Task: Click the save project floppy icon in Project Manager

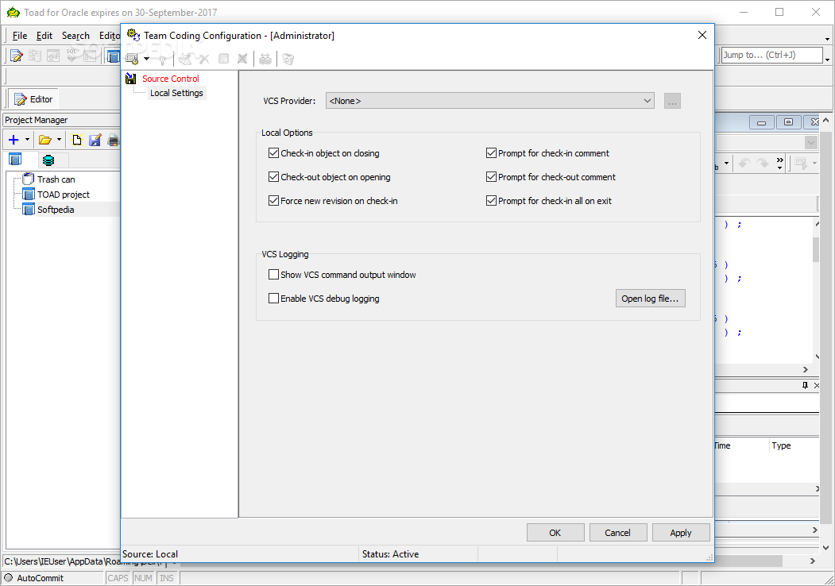Action: (95, 140)
